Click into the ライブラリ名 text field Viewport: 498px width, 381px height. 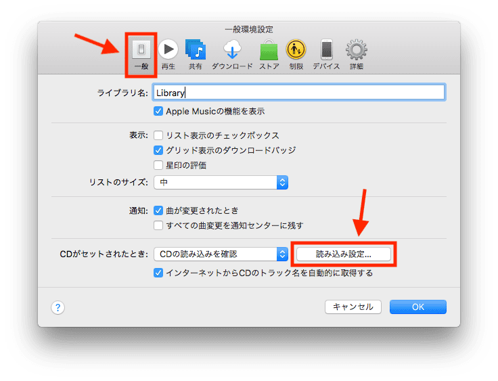point(298,93)
